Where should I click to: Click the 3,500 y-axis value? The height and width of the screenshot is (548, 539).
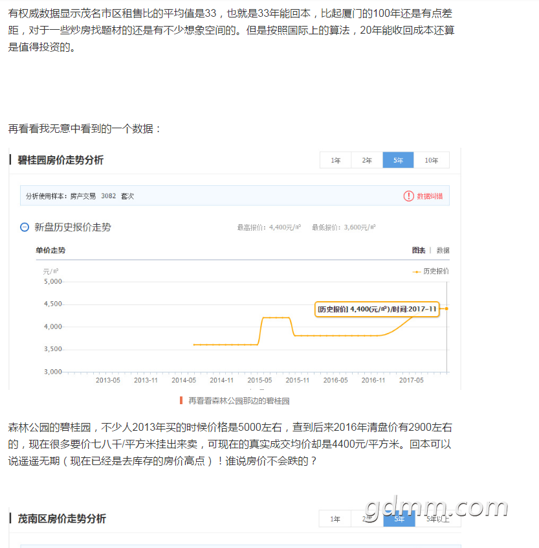(x=52, y=349)
